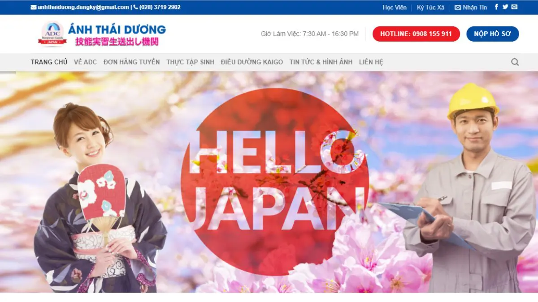
Task: Visit the Ký Túc Xá link
Action: pyautogui.click(x=430, y=7)
